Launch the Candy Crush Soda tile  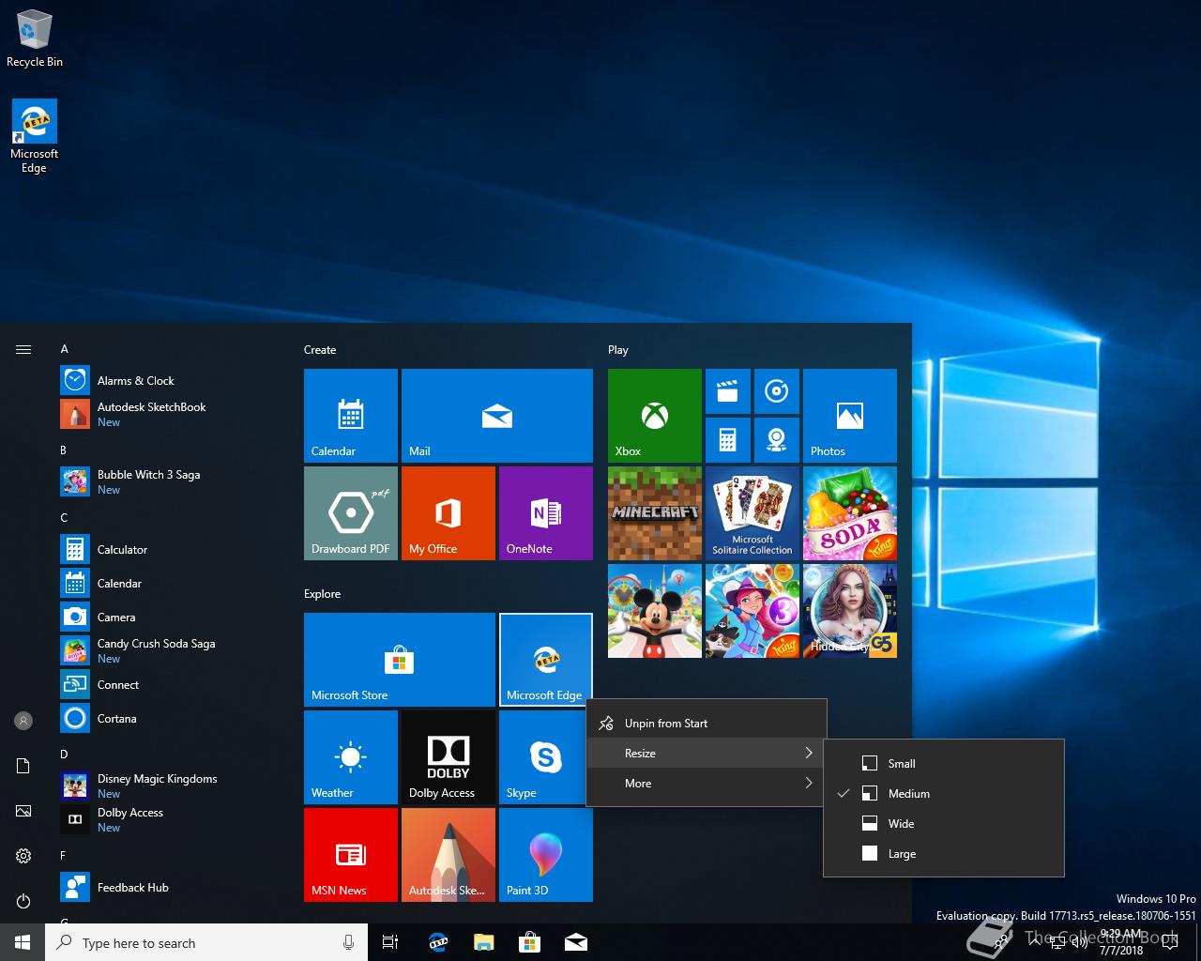[x=850, y=513]
